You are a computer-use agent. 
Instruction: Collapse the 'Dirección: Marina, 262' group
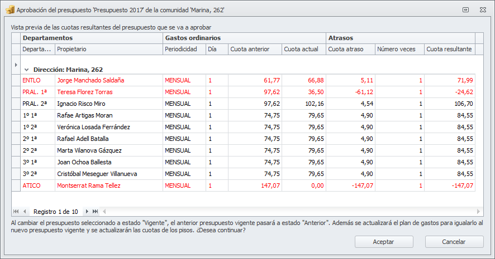(x=26, y=70)
